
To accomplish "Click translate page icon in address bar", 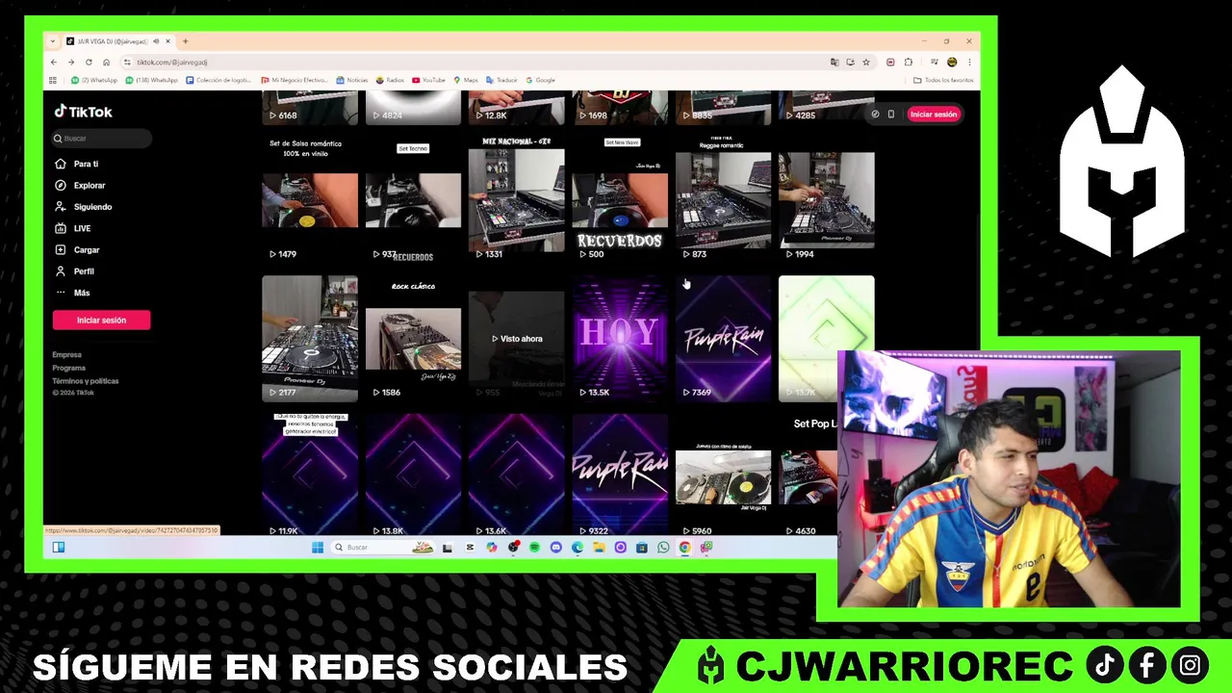I will point(834,62).
